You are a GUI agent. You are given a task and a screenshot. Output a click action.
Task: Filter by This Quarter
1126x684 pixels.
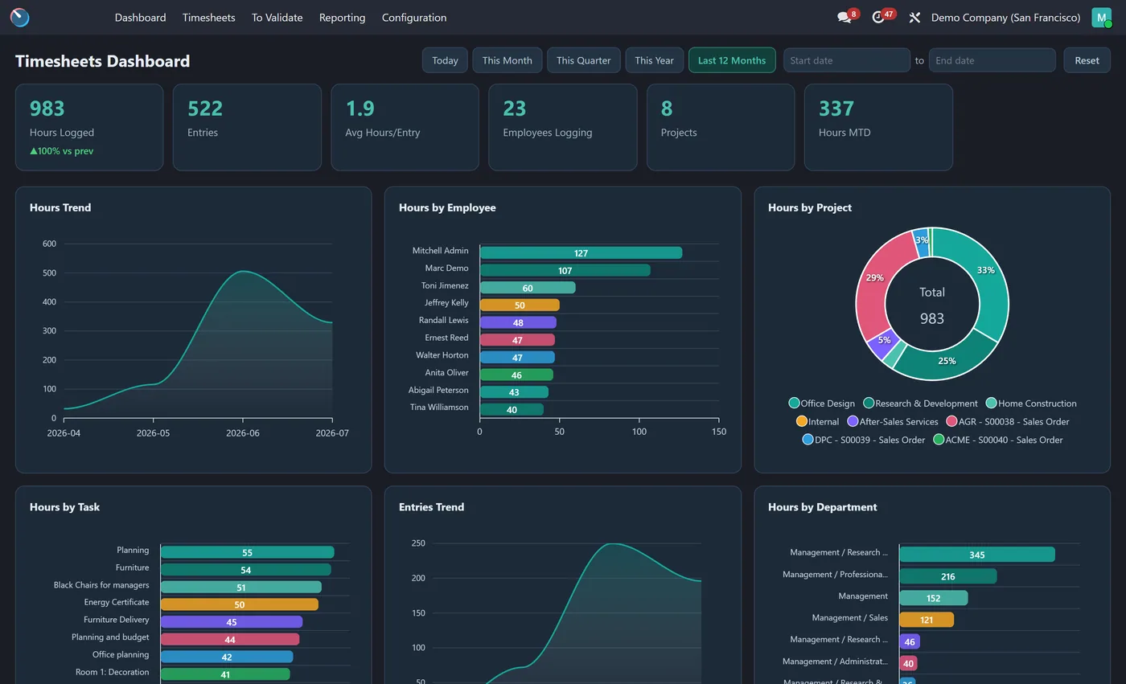tap(583, 60)
